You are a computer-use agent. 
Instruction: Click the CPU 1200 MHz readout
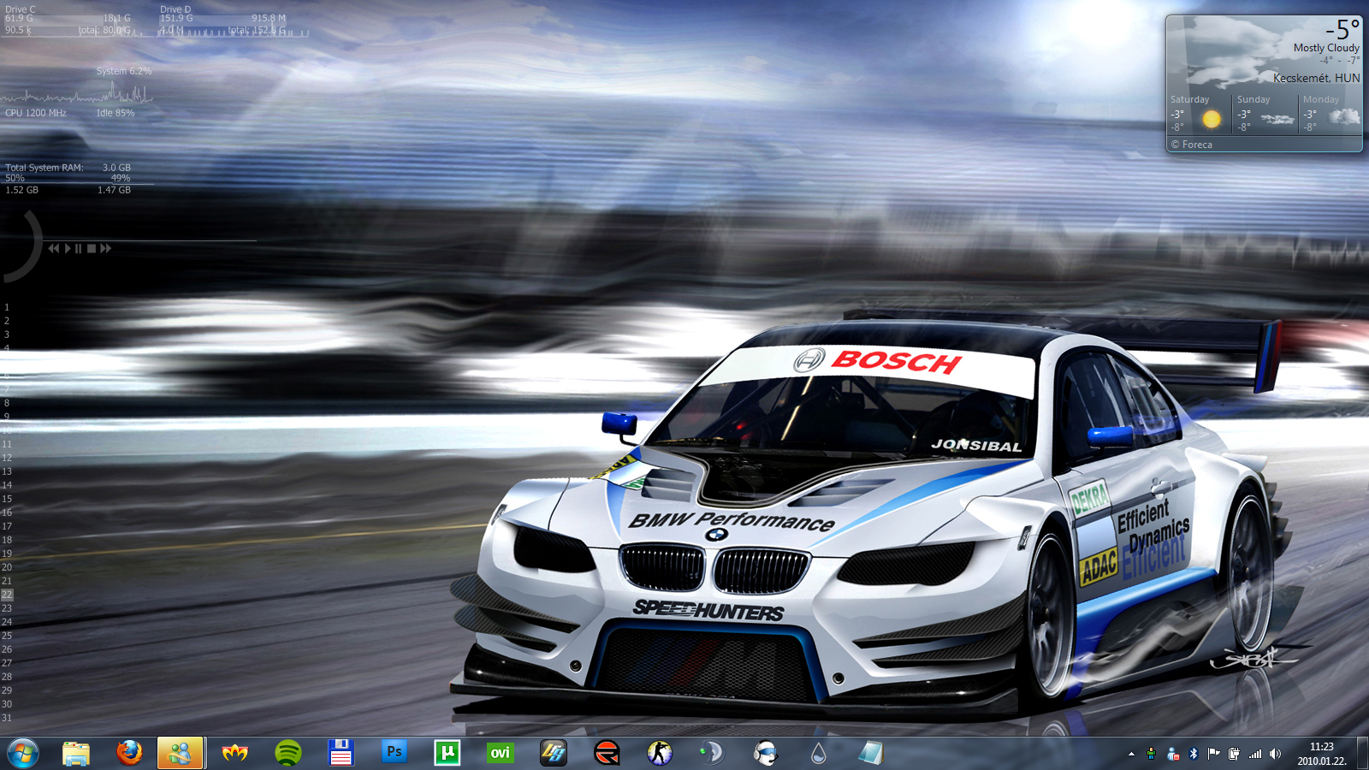pos(36,113)
